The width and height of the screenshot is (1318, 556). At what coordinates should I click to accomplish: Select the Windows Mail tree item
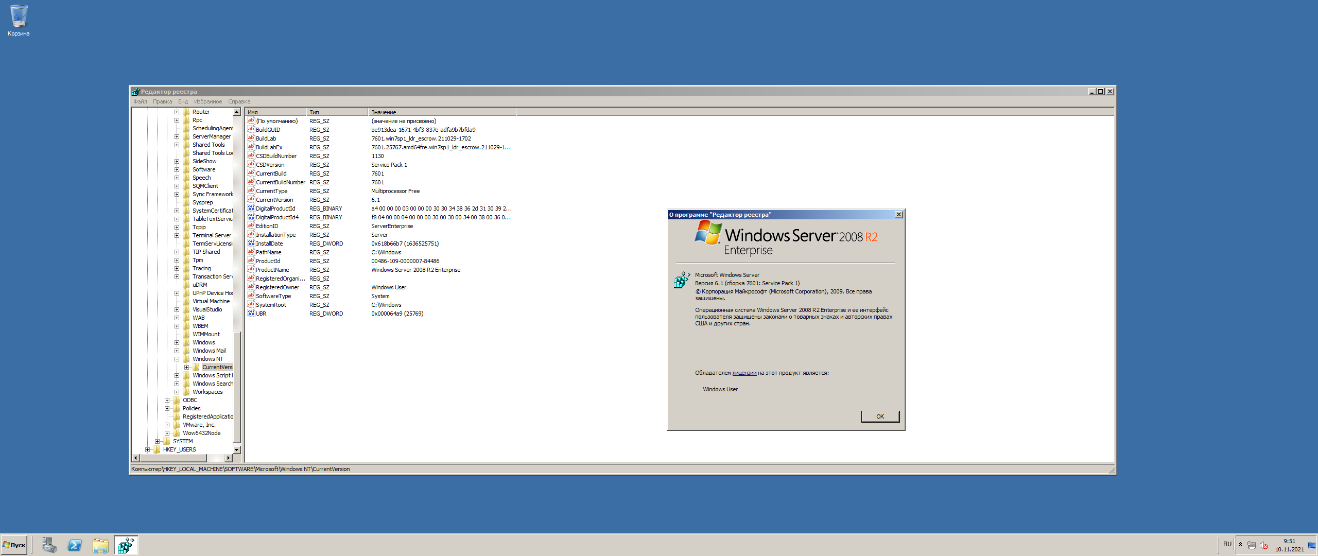coord(209,351)
